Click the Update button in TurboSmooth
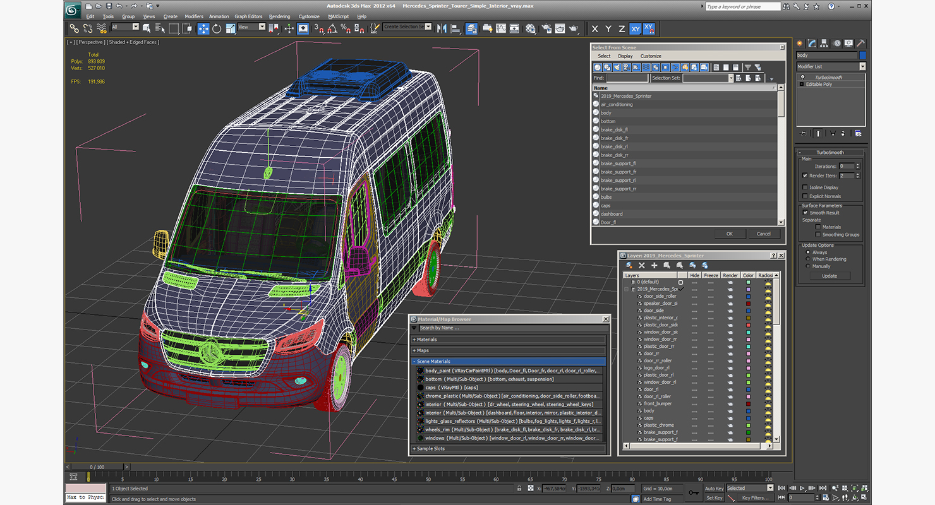The width and height of the screenshot is (935, 505). pyautogui.click(x=829, y=276)
